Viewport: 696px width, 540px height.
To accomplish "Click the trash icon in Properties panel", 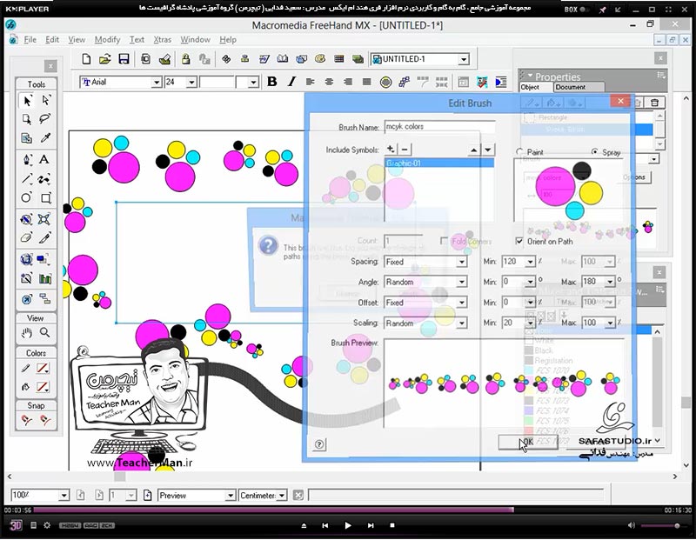I will (654, 103).
